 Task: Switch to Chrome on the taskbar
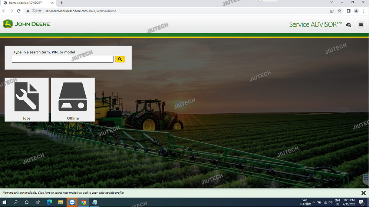pos(83,202)
